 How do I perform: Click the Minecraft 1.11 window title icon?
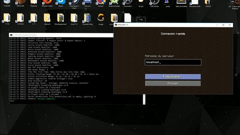(116, 25)
